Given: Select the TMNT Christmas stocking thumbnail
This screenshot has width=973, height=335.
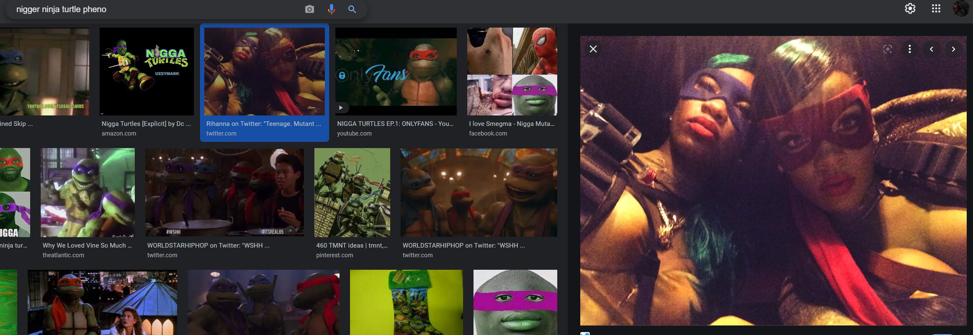Looking at the screenshot, I should (406, 302).
